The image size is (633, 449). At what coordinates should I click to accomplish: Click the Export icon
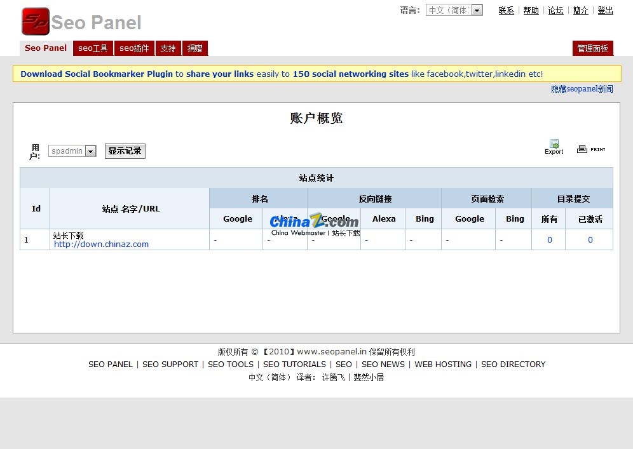[x=554, y=146]
